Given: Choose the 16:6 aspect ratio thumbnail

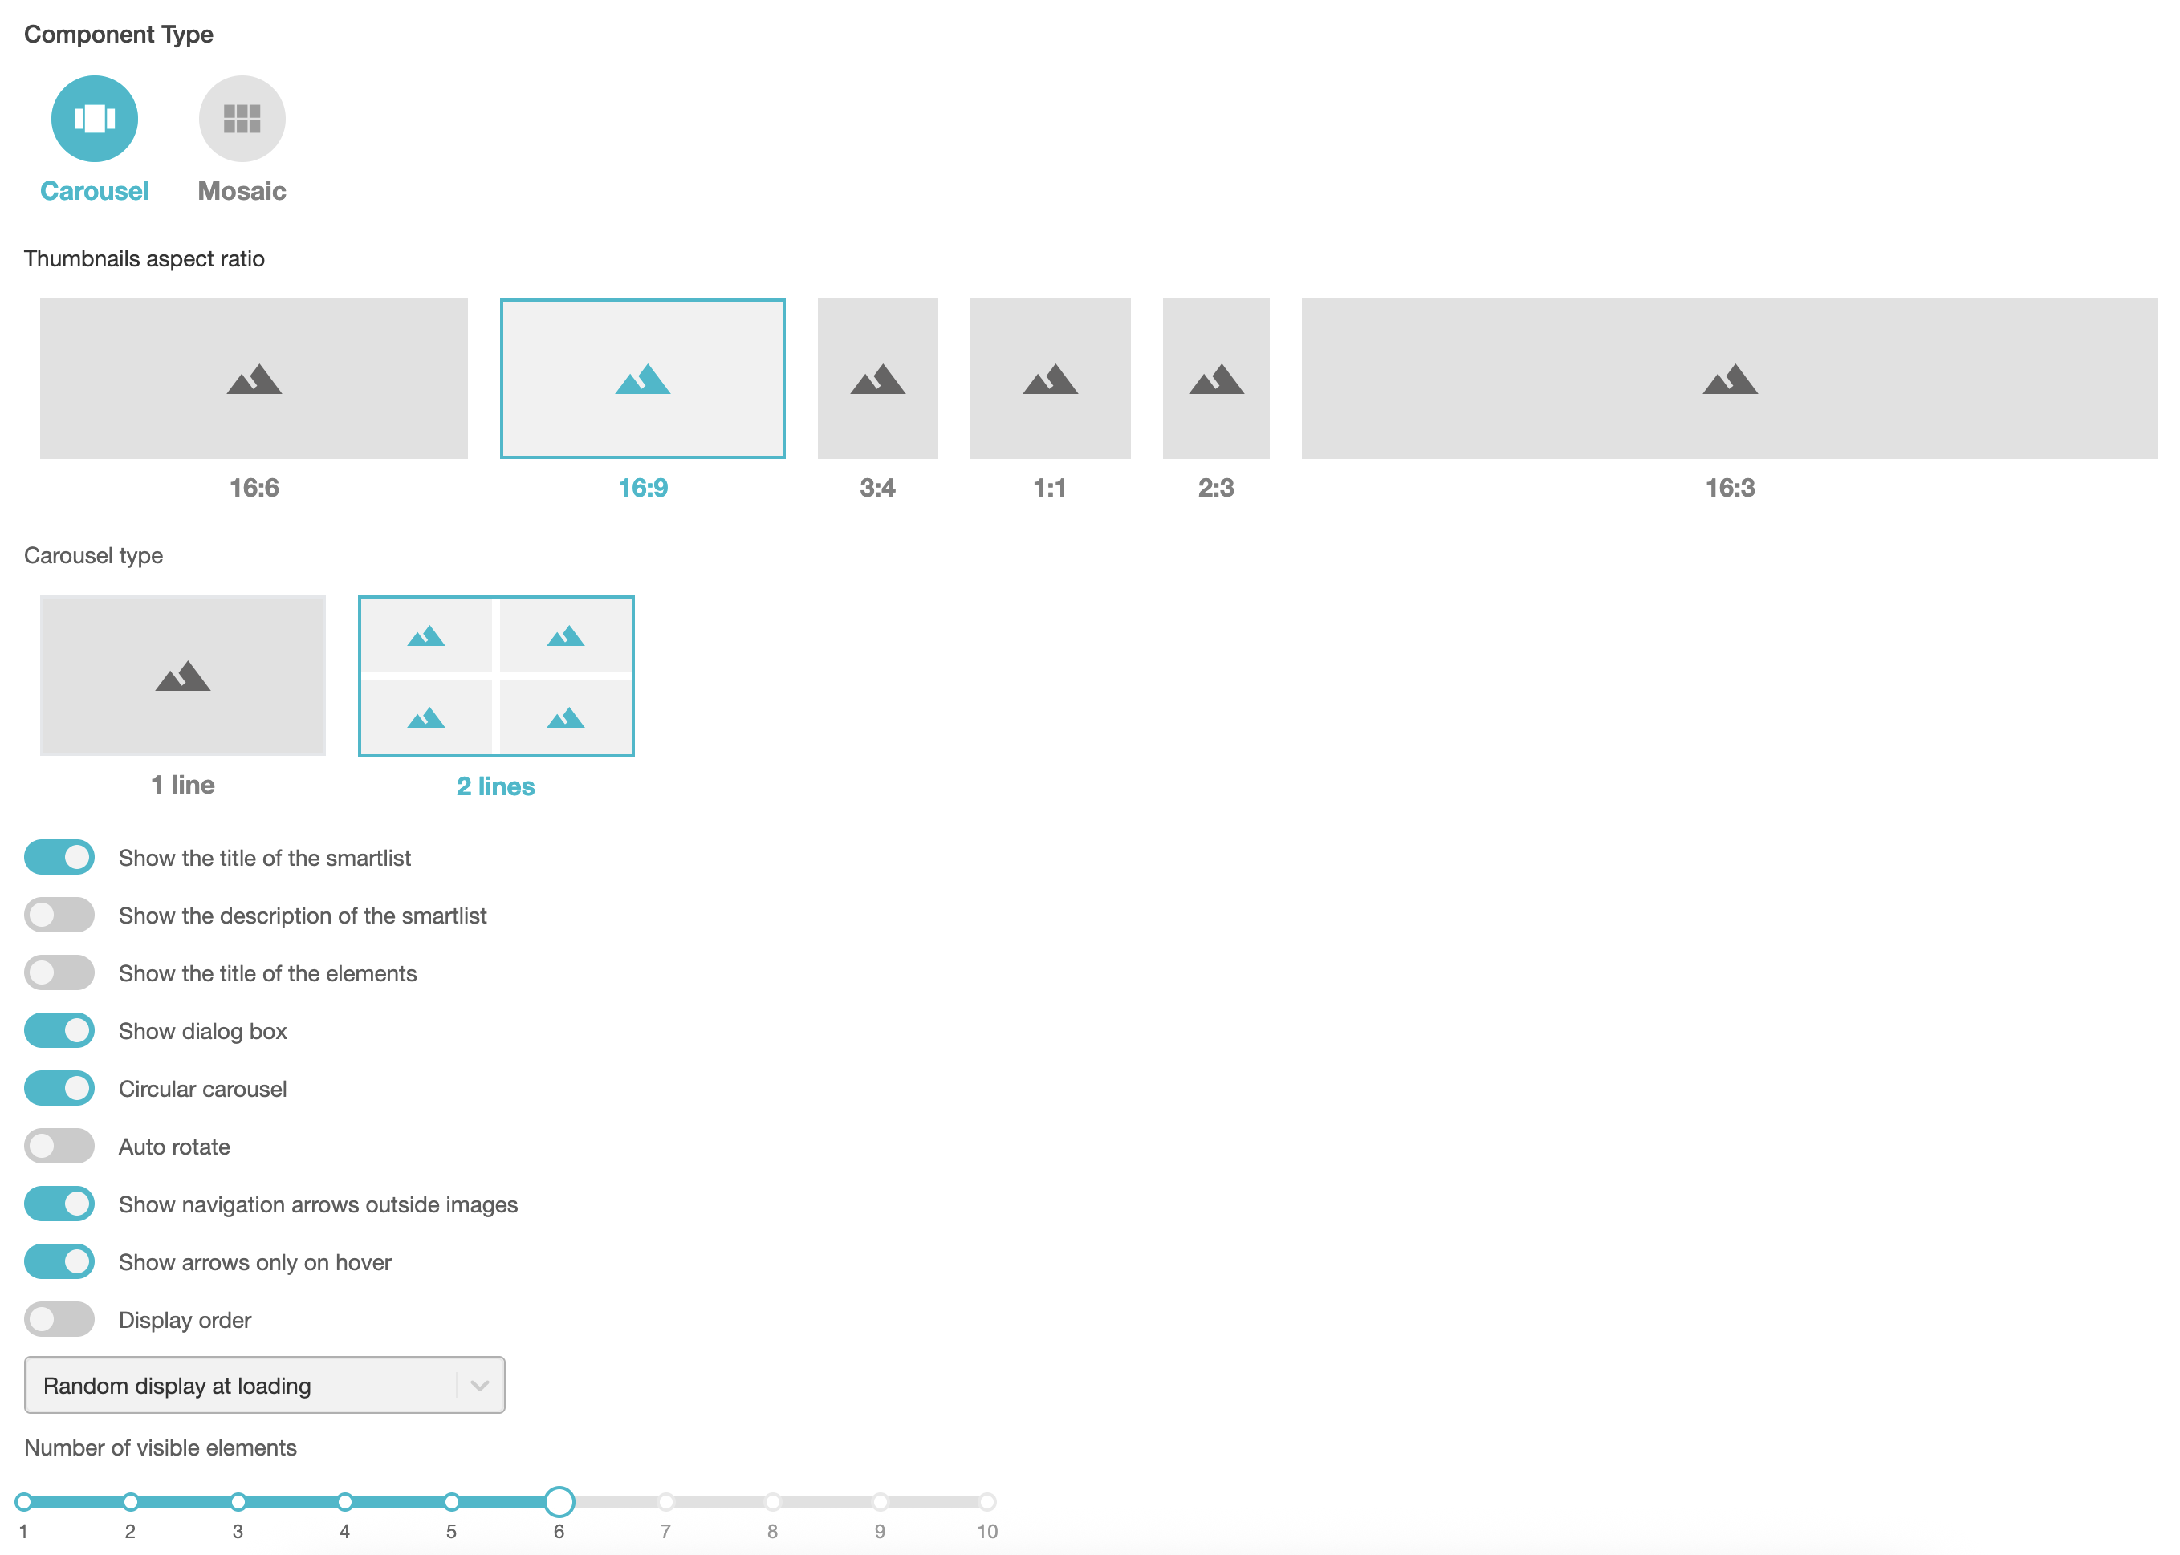Looking at the screenshot, I should point(254,378).
